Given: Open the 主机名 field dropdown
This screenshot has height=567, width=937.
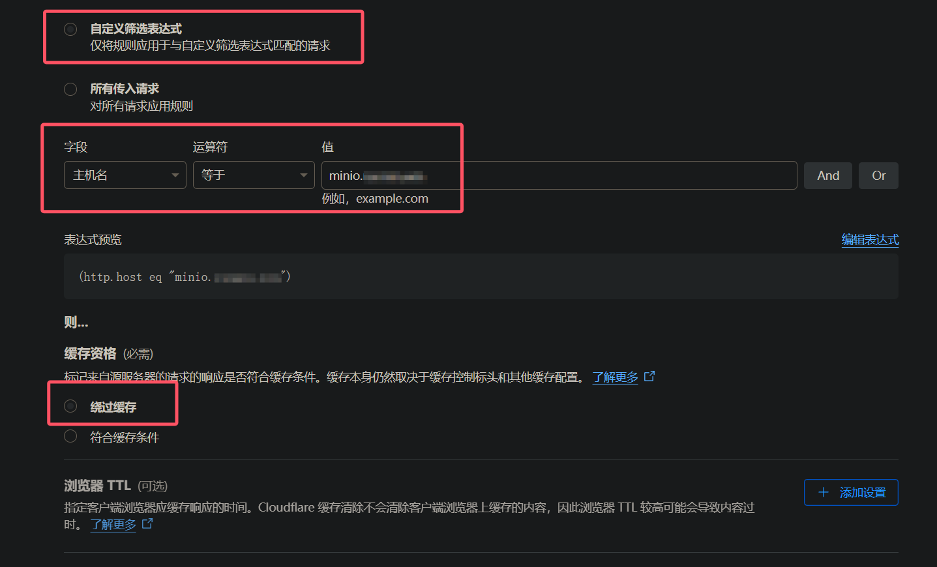Looking at the screenshot, I should tap(117, 175).
